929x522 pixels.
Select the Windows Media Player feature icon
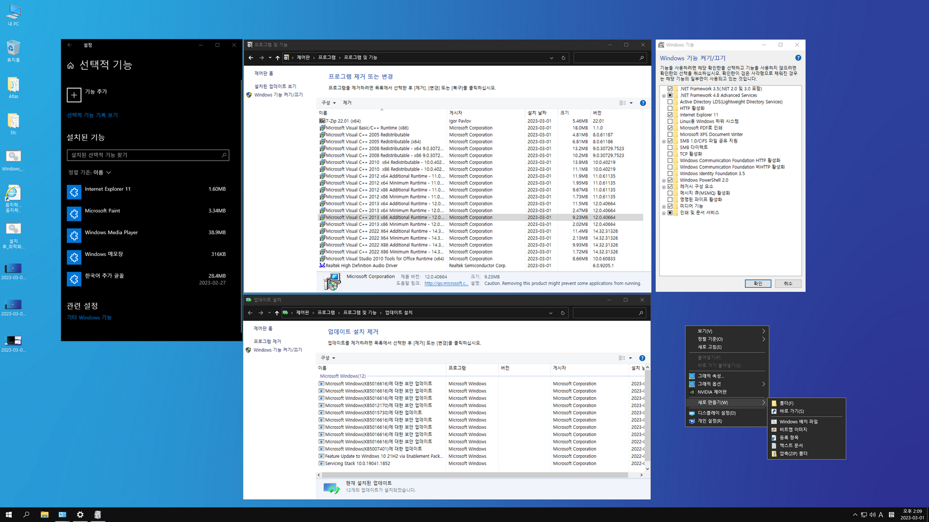[74, 235]
